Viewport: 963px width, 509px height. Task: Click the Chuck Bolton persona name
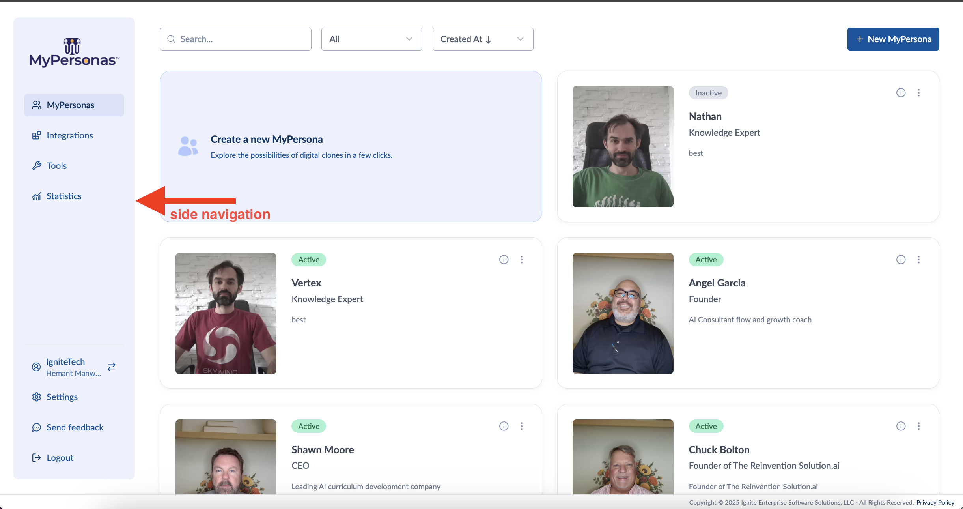pos(719,450)
